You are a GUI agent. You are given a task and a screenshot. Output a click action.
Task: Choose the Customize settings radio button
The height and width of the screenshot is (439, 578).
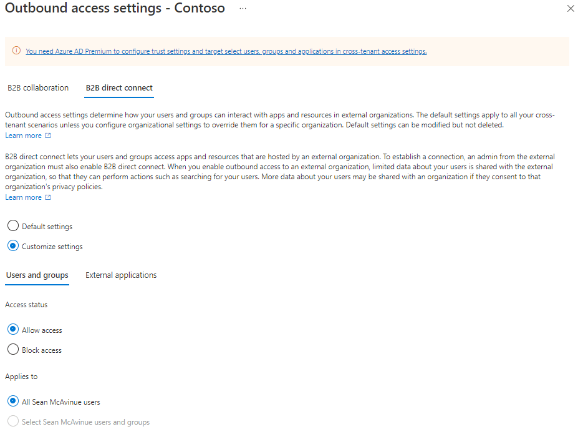click(13, 246)
